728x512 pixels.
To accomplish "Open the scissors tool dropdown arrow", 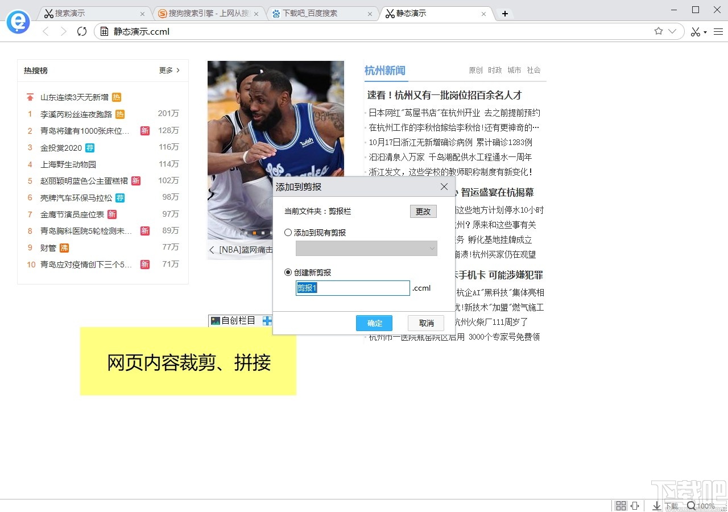I will [705, 32].
